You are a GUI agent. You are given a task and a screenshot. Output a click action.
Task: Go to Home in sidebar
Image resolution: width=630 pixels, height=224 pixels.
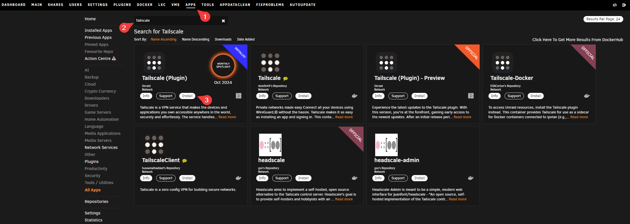pyautogui.click(x=90, y=19)
